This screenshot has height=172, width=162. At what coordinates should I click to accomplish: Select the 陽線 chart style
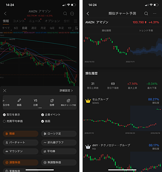coord(21,134)
